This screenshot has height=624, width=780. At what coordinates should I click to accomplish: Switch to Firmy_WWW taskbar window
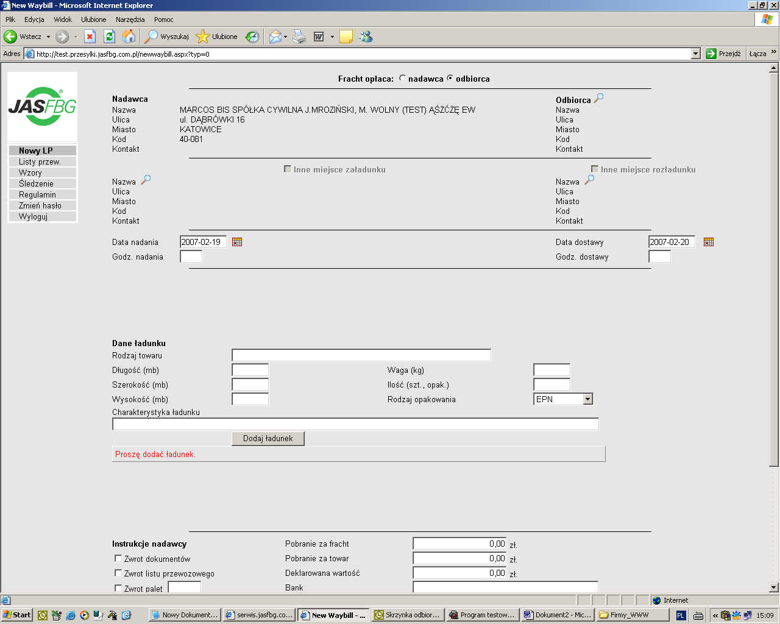[633, 615]
